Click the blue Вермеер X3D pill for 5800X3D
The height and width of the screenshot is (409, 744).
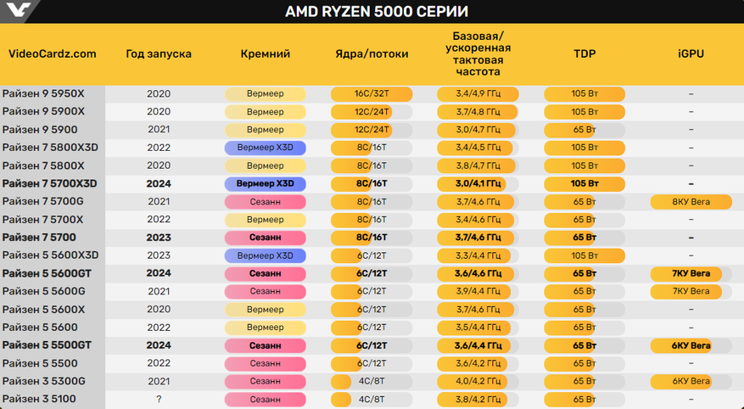[x=265, y=148]
